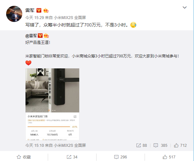Open the 385 comments on original post
This screenshot has height=161, width=194.
(x=160, y=145)
